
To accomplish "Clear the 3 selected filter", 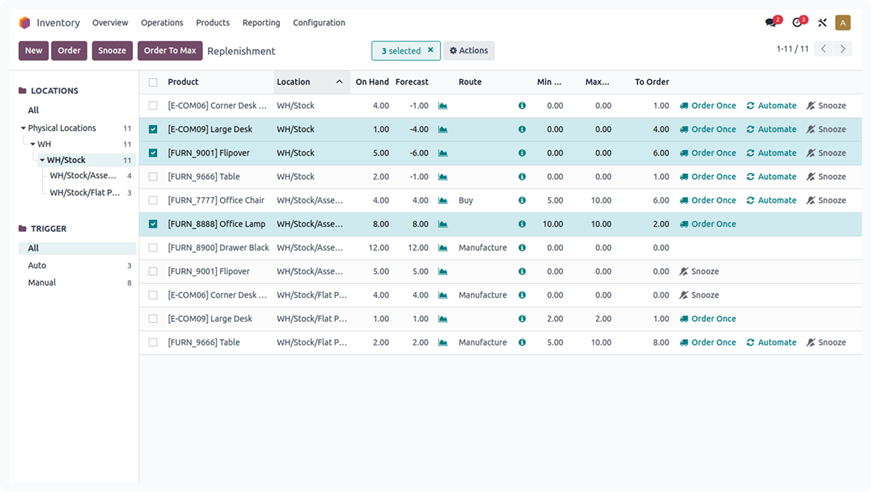I will 431,50.
